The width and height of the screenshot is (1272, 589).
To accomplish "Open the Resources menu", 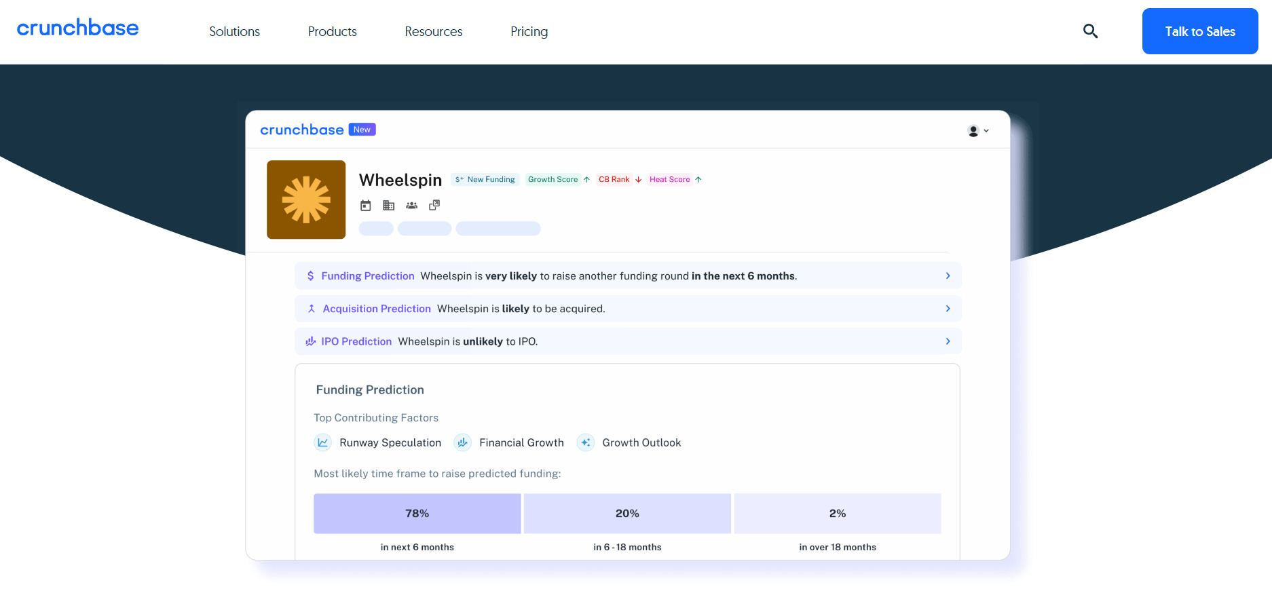I will click(433, 31).
